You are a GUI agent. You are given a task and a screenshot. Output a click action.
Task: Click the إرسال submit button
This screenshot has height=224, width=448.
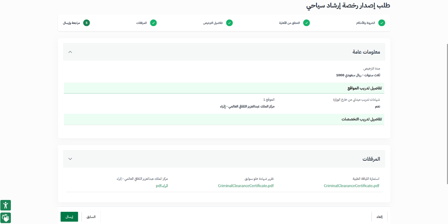point(69,217)
